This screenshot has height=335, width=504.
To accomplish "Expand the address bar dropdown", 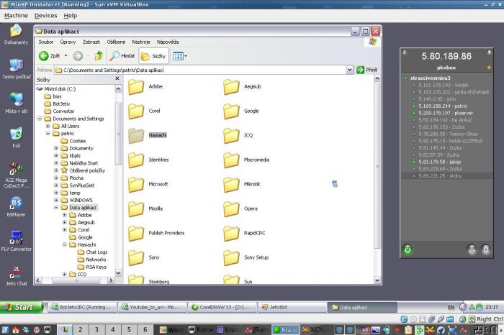I will [350, 70].
